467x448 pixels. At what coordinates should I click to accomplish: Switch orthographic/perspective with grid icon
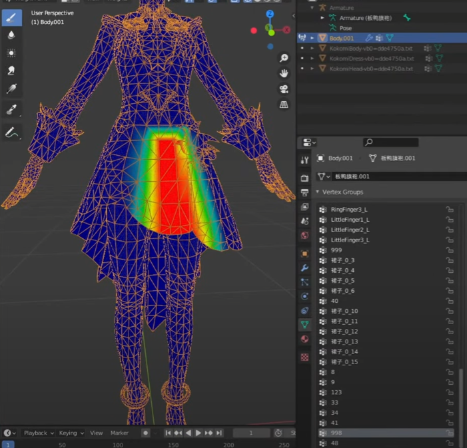coord(284,105)
